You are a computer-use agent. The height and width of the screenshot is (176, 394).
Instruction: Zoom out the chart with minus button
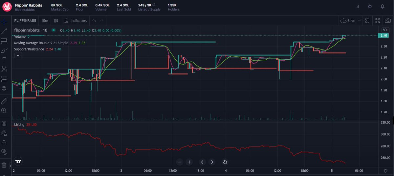[179, 162]
